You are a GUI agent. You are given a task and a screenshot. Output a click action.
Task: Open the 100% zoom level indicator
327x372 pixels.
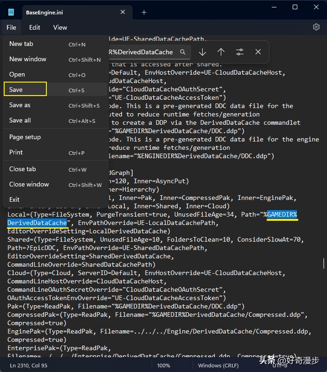click(x=163, y=366)
